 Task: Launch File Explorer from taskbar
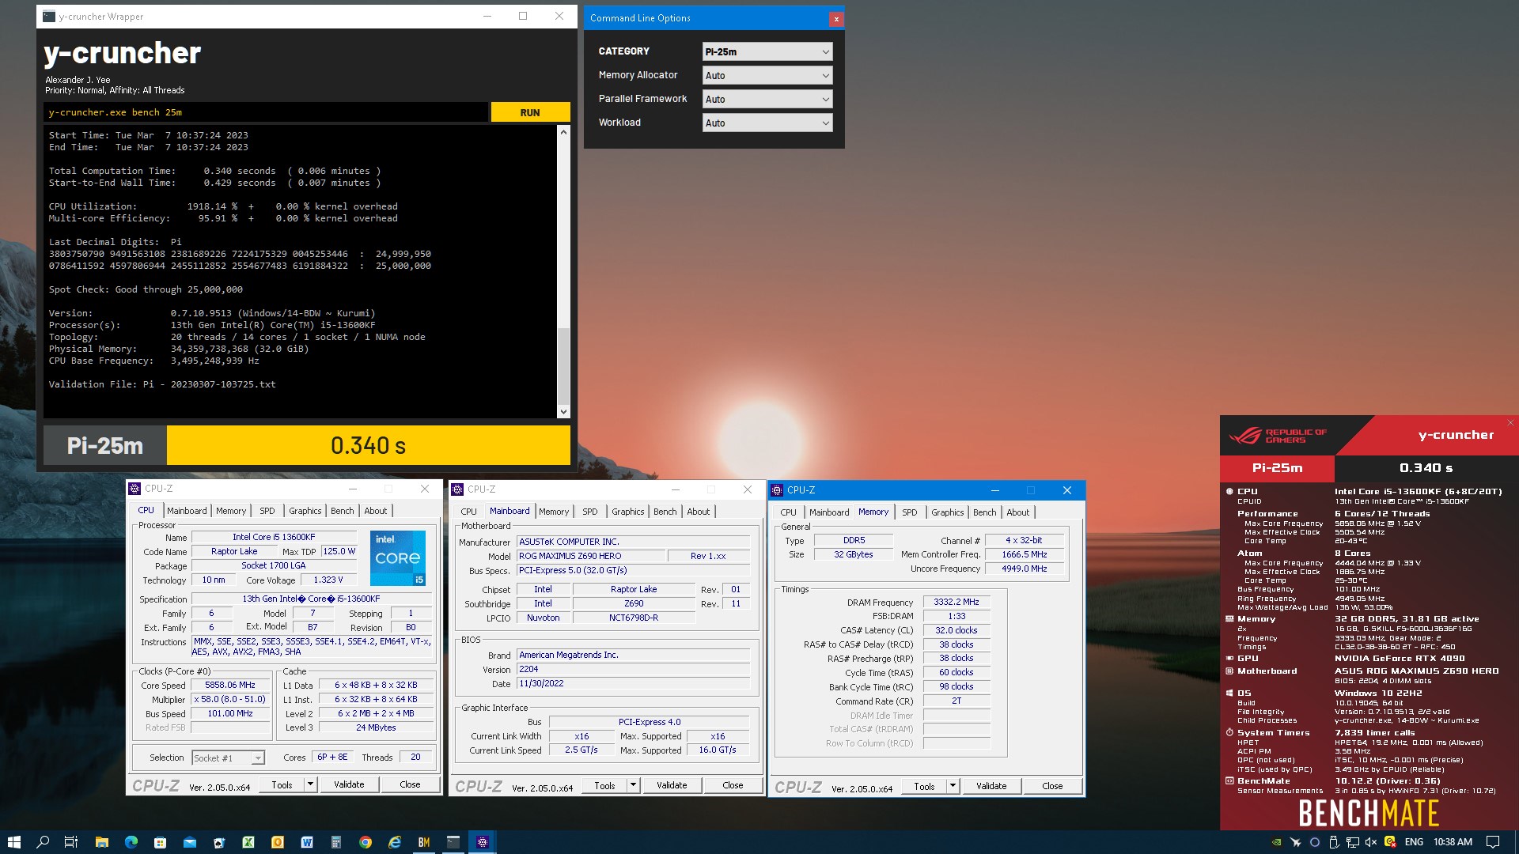tap(101, 842)
